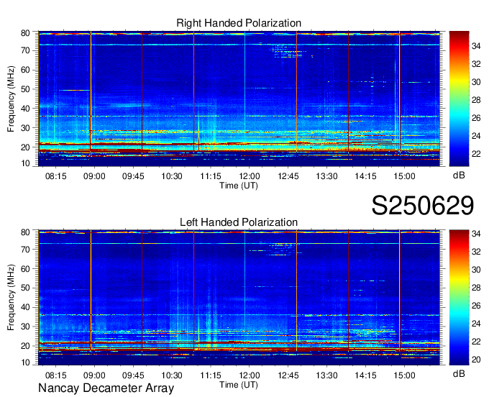The height and width of the screenshot is (397, 489).
Task: Click the 30 frequency tick of Right Handed plot
Action: coord(25,128)
